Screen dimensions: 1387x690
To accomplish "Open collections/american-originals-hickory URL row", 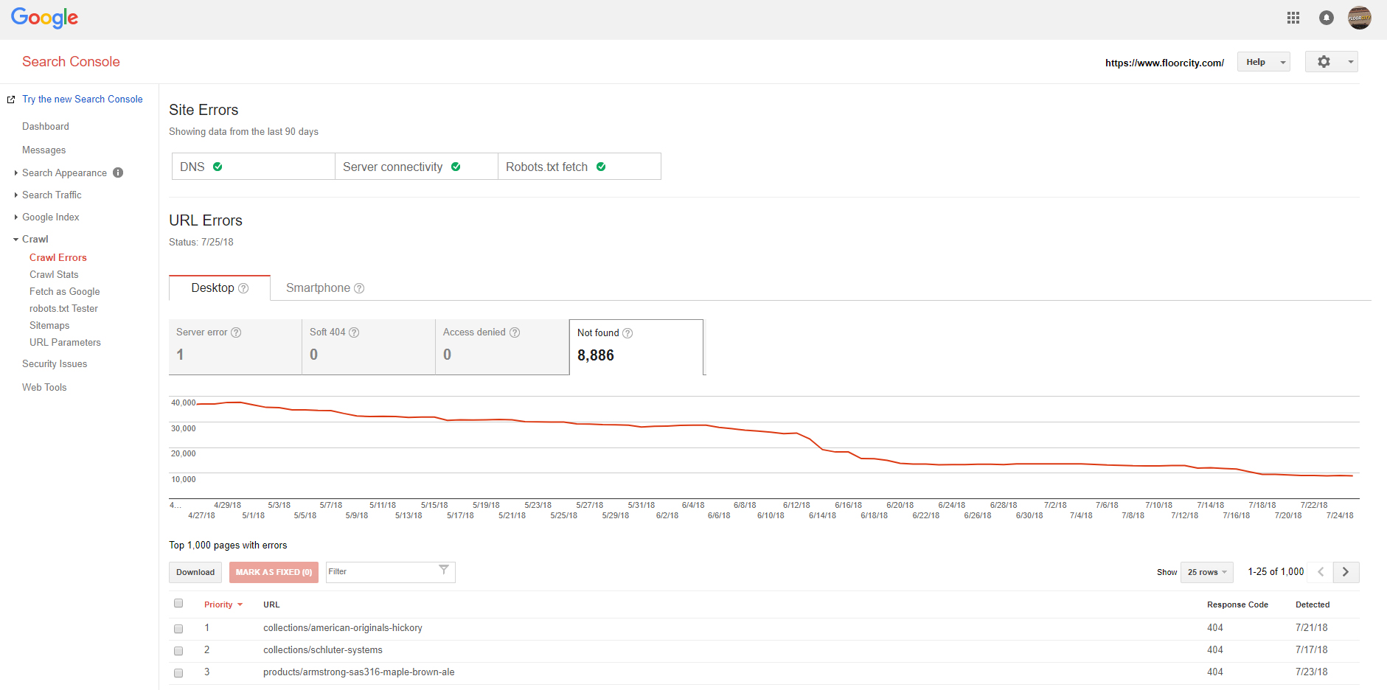I will point(343,628).
